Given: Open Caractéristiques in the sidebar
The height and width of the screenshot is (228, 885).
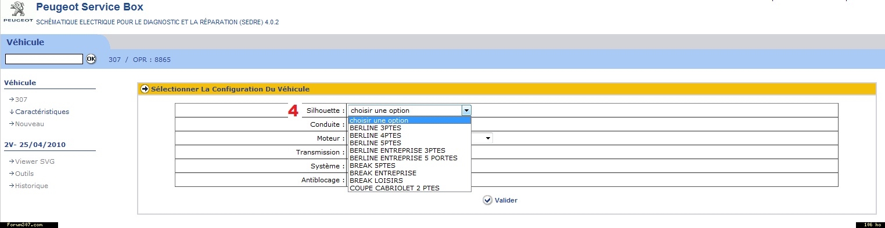Looking at the screenshot, I should click(42, 112).
